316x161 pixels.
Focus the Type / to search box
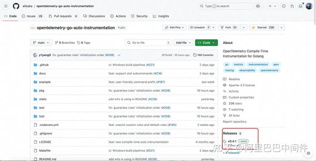pyautogui.click(x=225, y=6)
